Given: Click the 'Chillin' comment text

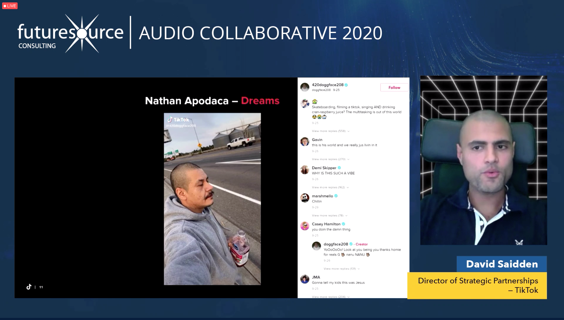Looking at the screenshot, I should click(317, 201).
